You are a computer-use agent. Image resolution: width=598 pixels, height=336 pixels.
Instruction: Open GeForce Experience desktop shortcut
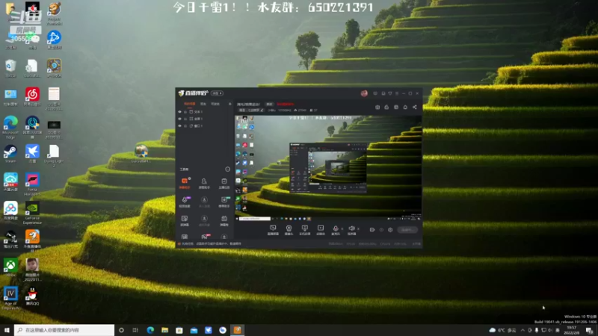click(x=32, y=213)
